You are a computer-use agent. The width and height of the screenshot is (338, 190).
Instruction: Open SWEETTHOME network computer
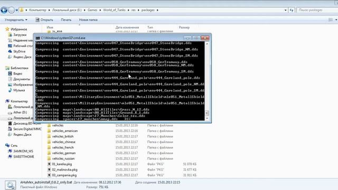pyautogui.click(x=24, y=157)
